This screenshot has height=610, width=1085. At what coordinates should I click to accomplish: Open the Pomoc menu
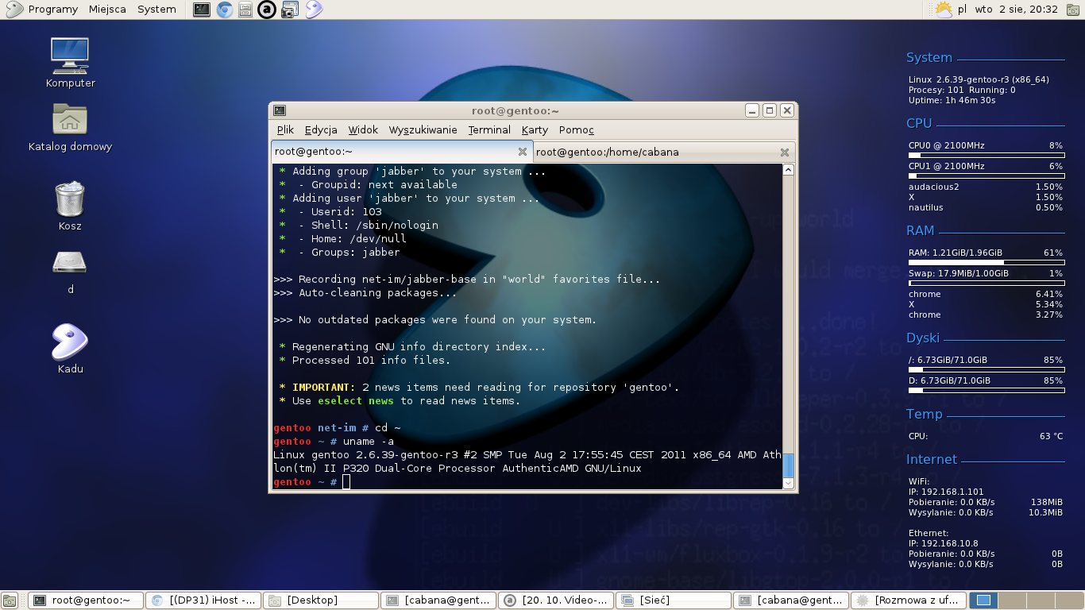coord(577,129)
